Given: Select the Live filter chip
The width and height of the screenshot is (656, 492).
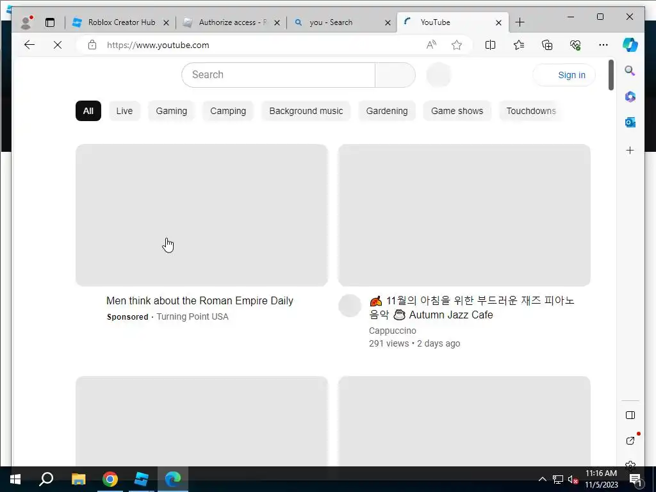Looking at the screenshot, I should (x=124, y=111).
